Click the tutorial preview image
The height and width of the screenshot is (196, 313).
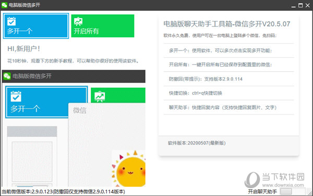click(x=74, y=128)
